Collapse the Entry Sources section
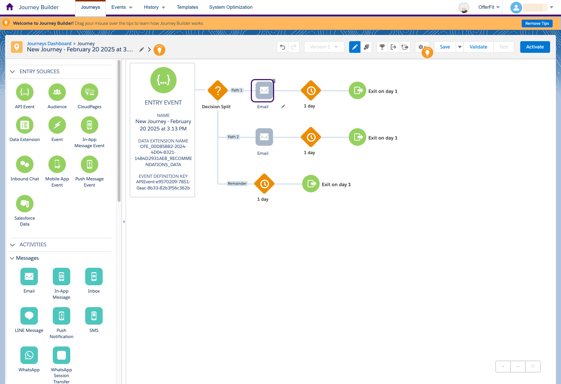The width and height of the screenshot is (561, 384). pyautogui.click(x=12, y=72)
